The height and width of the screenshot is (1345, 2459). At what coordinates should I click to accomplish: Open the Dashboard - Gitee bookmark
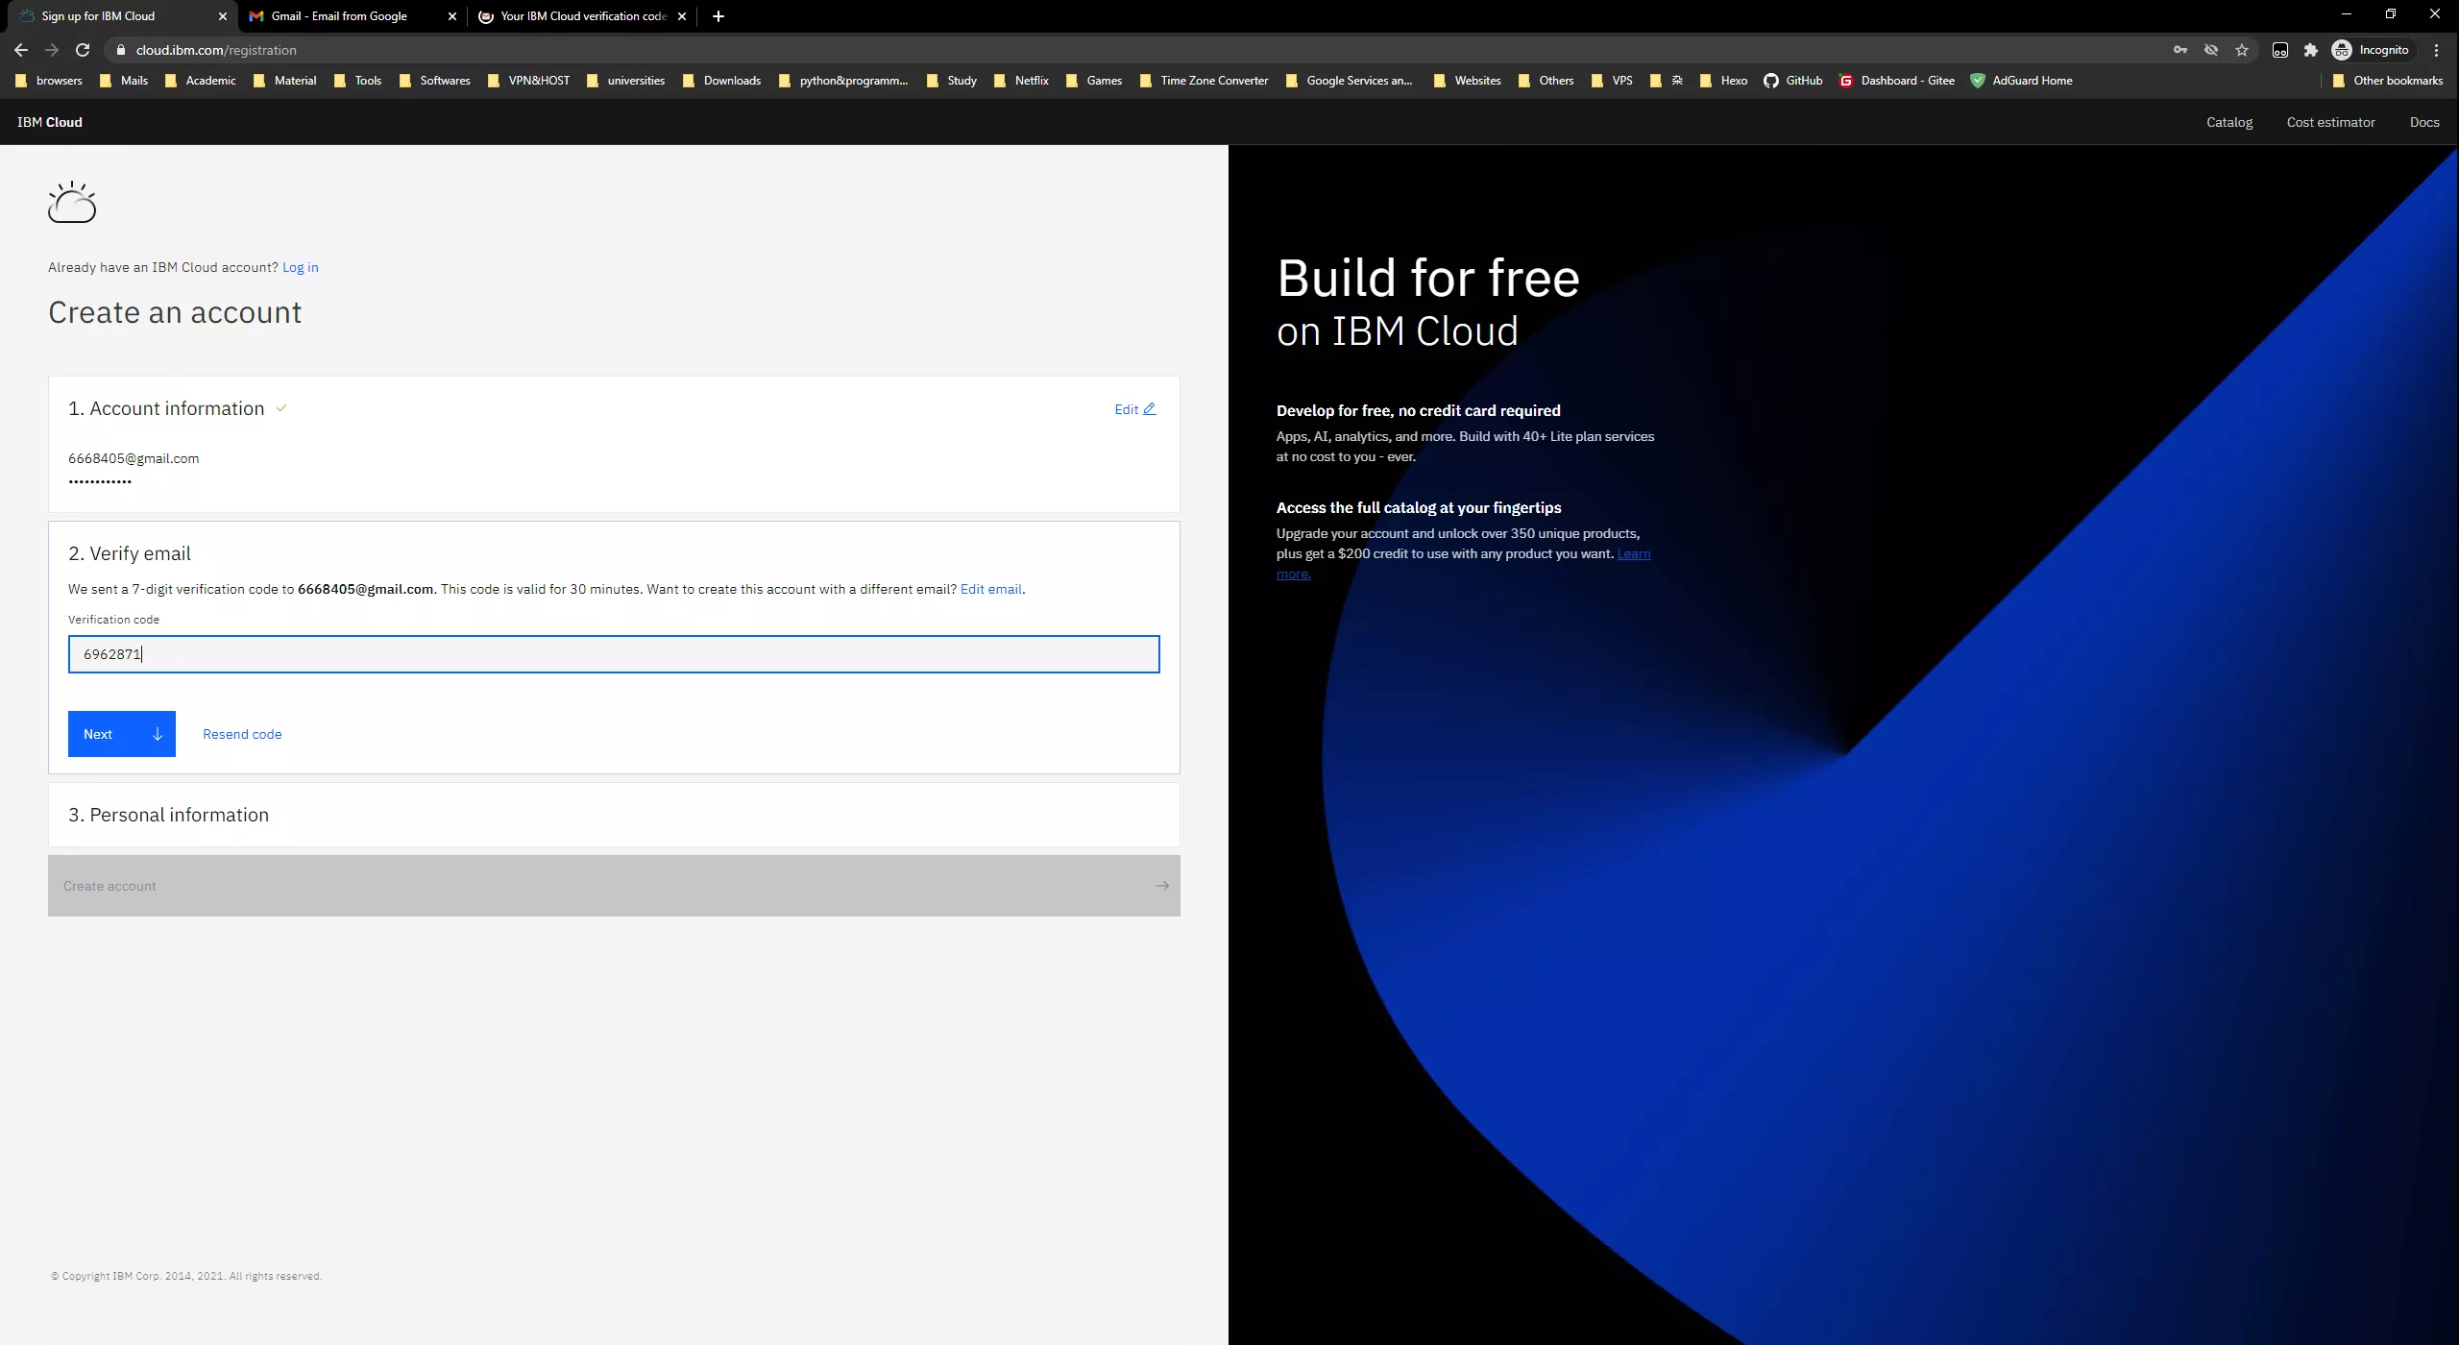pyautogui.click(x=1897, y=81)
